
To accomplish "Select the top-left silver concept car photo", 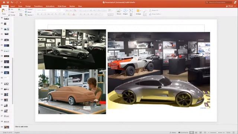I will click(72, 50).
